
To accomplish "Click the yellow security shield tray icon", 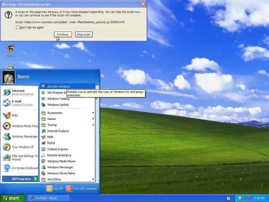I will coord(240,198).
